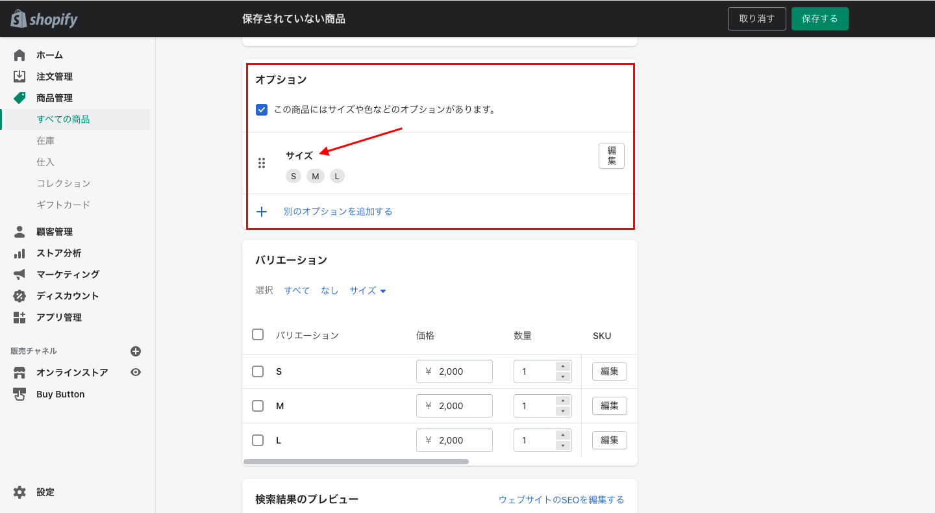Increase quantity for M variation
935x513 pixels.
563,401
